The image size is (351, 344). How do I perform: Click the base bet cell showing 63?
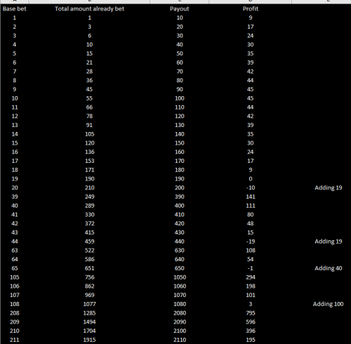15,251
